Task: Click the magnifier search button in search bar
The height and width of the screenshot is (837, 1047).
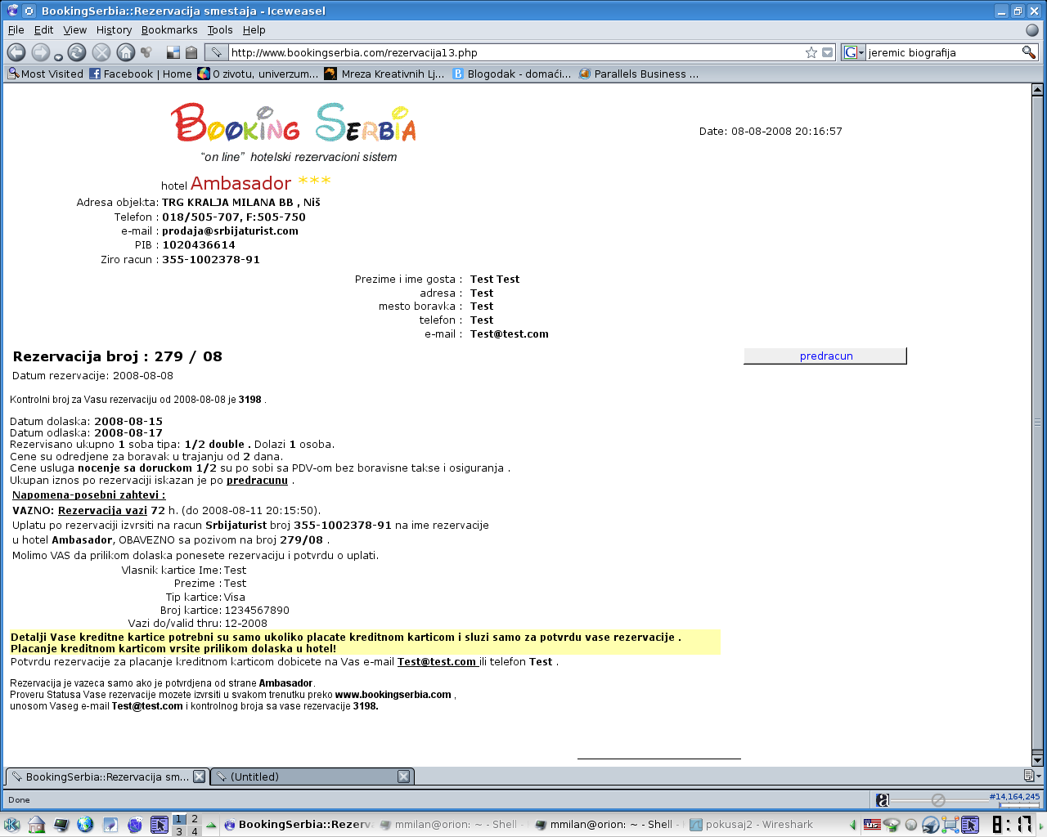Action: click(x=1028, y=52)
